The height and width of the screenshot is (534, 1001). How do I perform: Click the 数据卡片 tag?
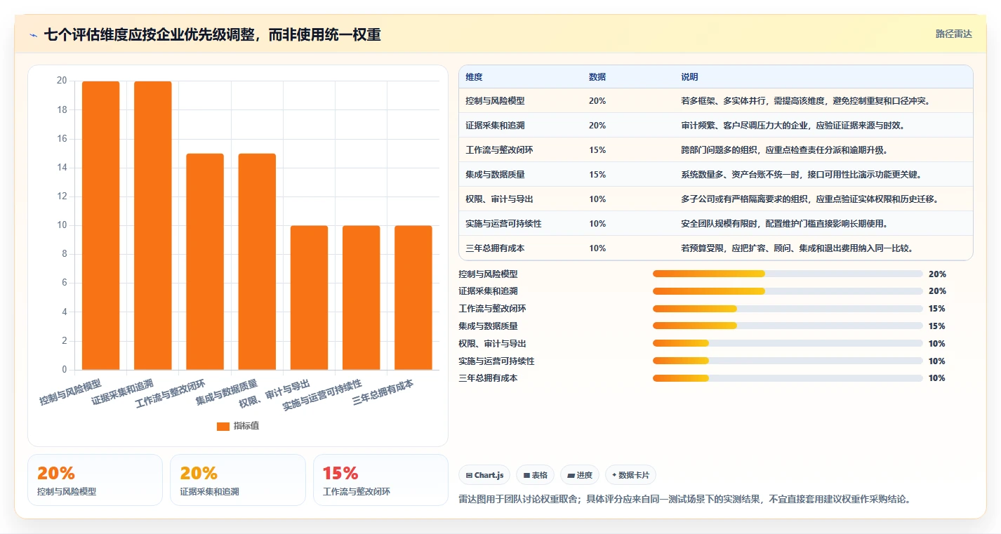630,475
